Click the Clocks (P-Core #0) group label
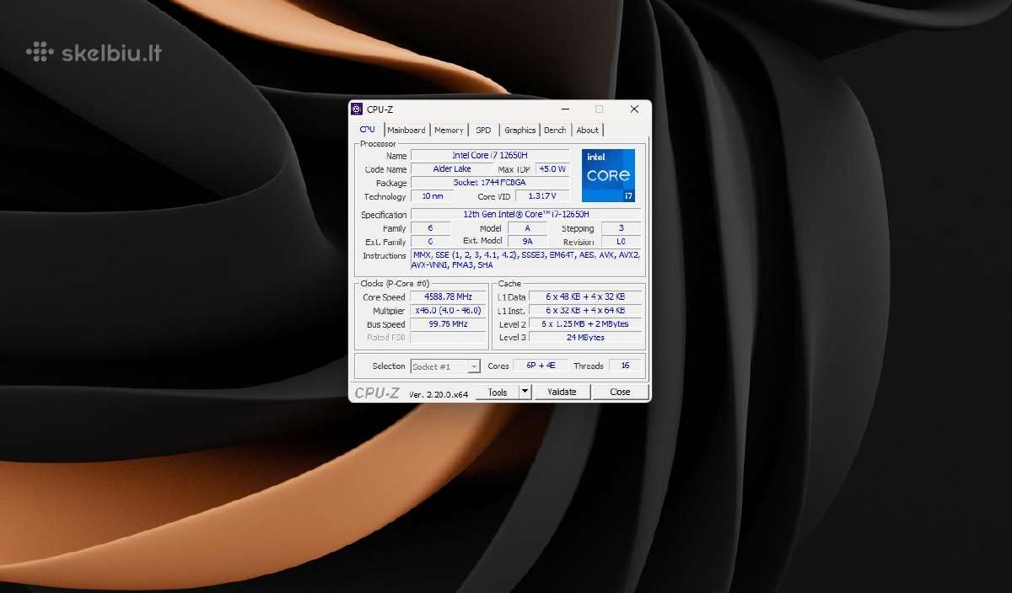1012x593 pixels. 395,284
